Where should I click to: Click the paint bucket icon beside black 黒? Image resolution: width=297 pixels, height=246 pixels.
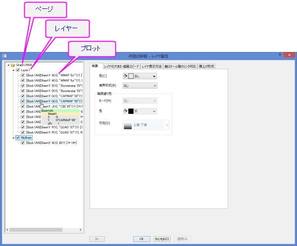[125, 111]
